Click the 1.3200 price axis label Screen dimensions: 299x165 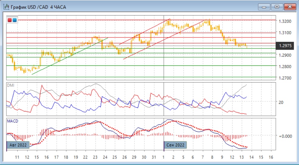284,21
